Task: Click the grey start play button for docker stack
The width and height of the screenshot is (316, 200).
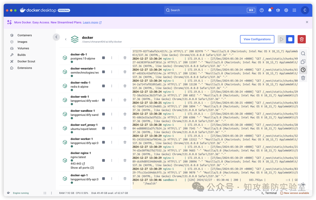Action: pos(281,39)
